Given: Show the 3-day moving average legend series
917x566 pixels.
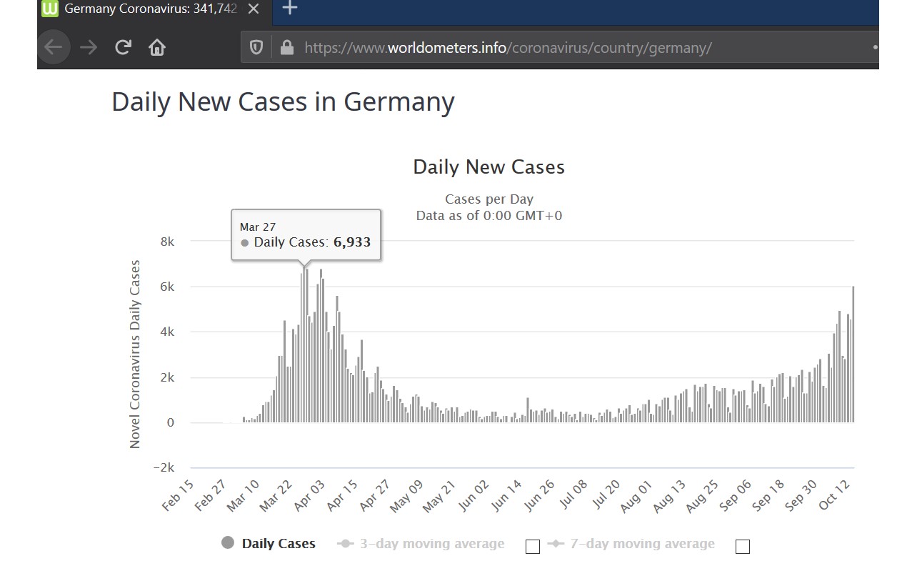Looking at the screenshot, I should coord(431,544).
